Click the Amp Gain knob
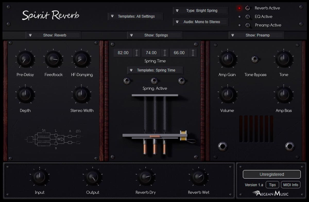Viewport: 309px width, 202px height. [227, 59]
